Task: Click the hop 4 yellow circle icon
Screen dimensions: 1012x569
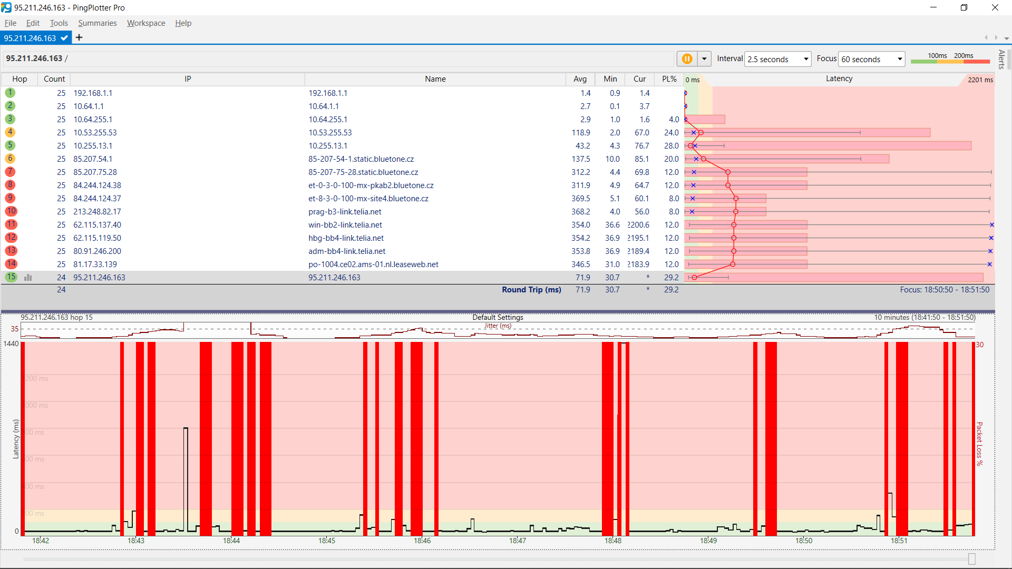Action: [10, 132]
